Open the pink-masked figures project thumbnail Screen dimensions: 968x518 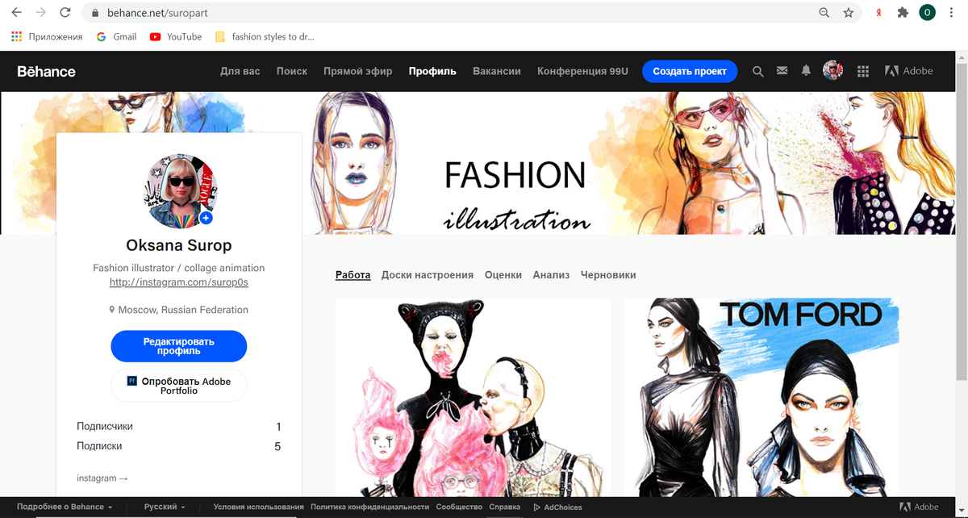(x=473, y=397)
